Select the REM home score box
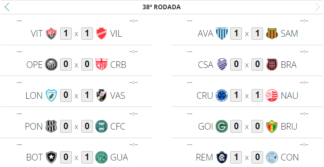324x167 pixels. point(236,157)
